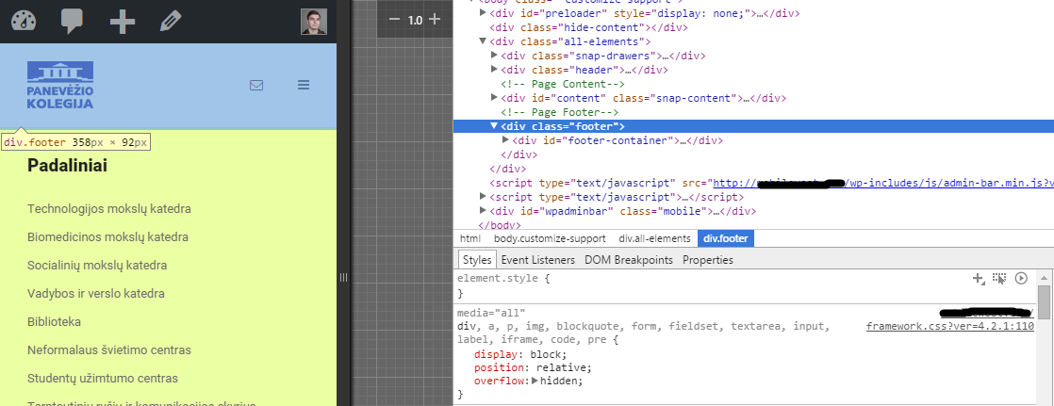The height and width of the screenshot is (406, 1054).
Task: Open Biomedicinos mokslų katedra link
Action: coord(107,237)
